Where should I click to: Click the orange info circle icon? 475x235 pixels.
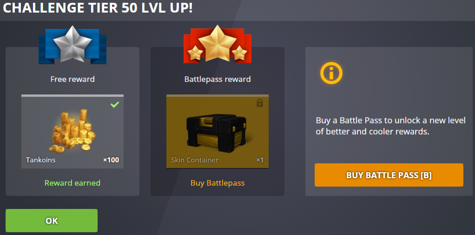pyautogui.click(x=331, y=73)
